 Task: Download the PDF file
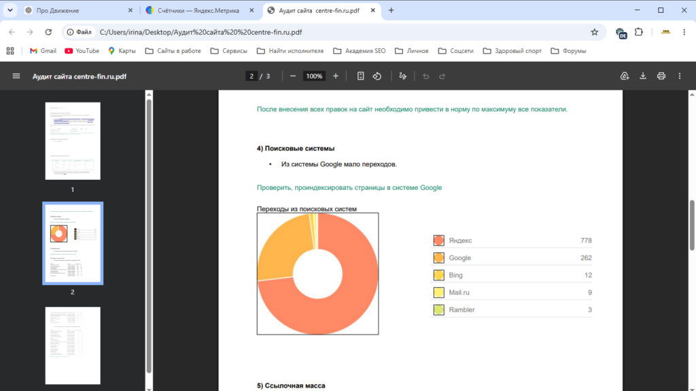643,76
